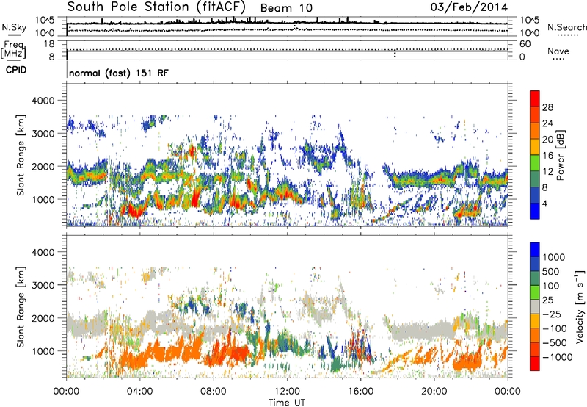This screenshot has width=587, height=407.
Task: Click the "12:00" time axis tick label
Action: click(287, 392)
